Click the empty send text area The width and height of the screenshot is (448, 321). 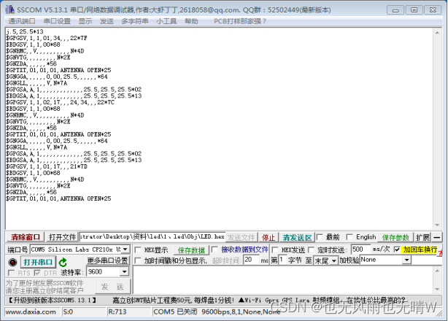[283, 280]
